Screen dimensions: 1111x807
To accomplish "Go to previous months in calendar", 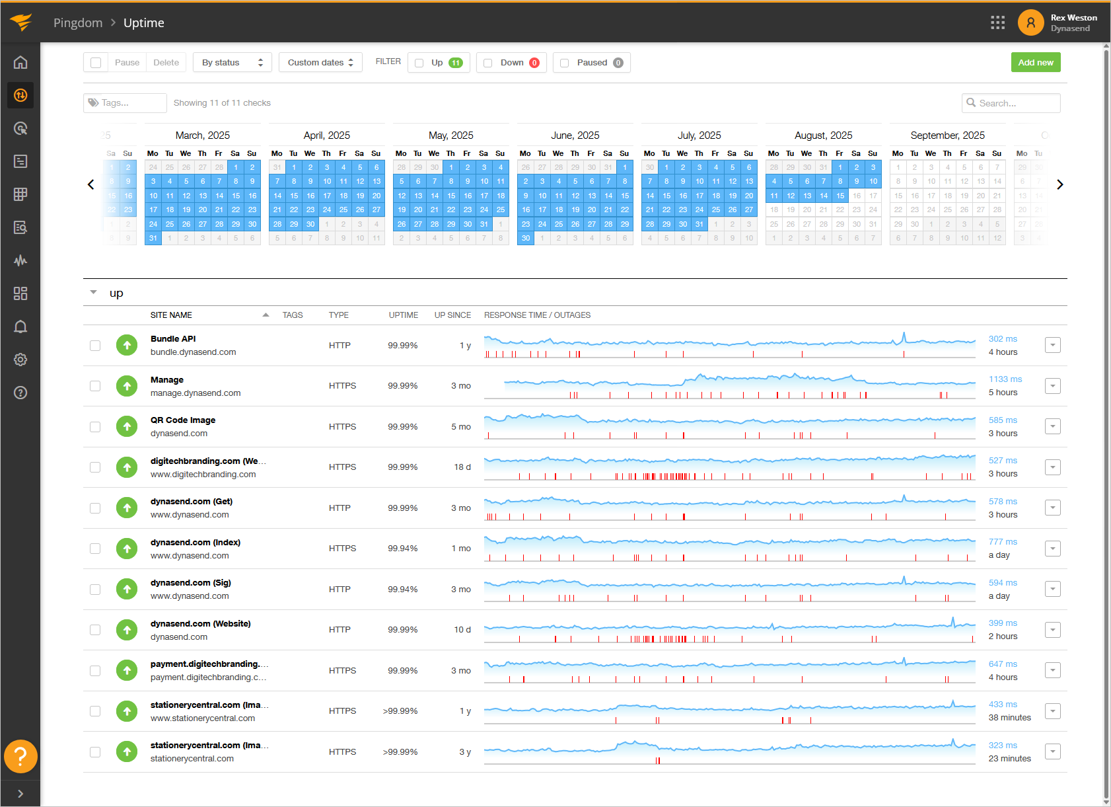I will 91,184.
